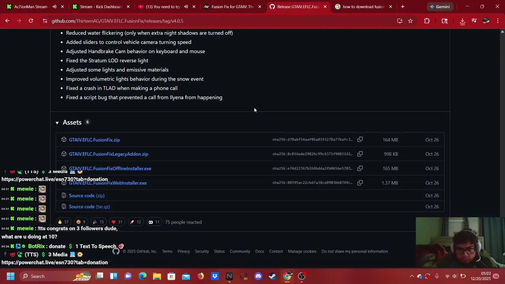
Task: Open Docs footer link
Action: coord(260,251)
